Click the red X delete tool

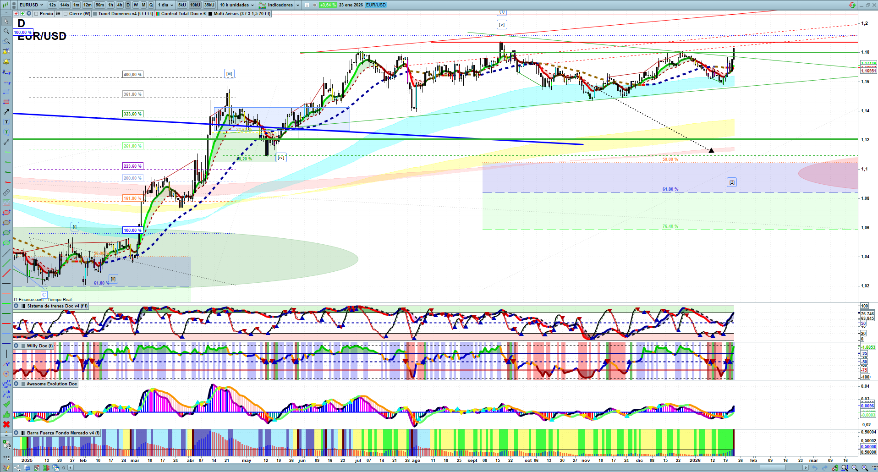[6, 424]
